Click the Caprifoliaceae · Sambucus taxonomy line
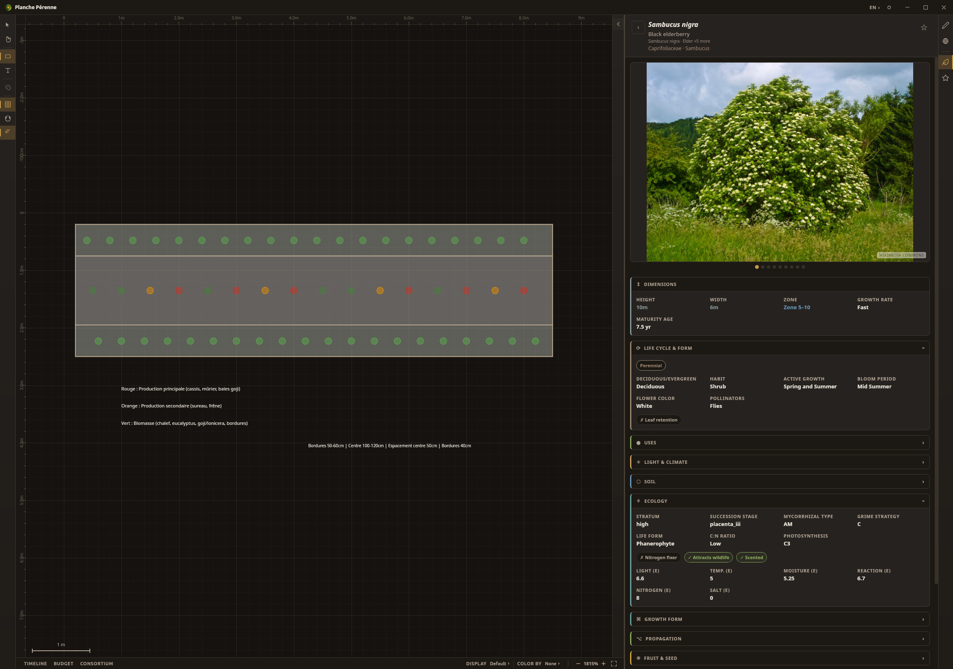Screen dimensions: 953x669 [x=679, y=48]
